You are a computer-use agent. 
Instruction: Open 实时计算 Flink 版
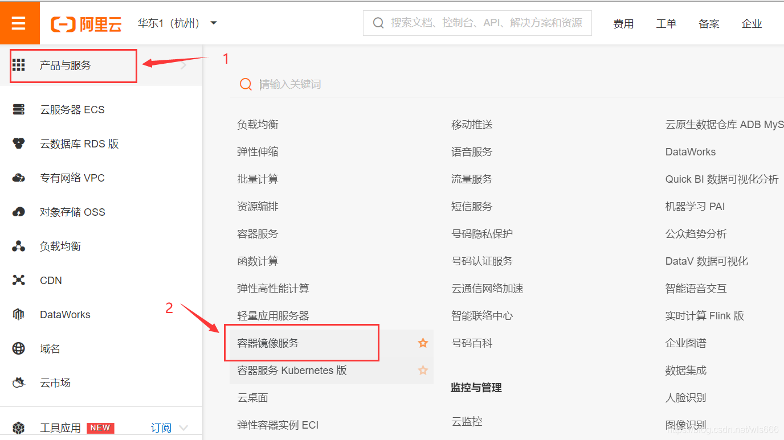705,316
